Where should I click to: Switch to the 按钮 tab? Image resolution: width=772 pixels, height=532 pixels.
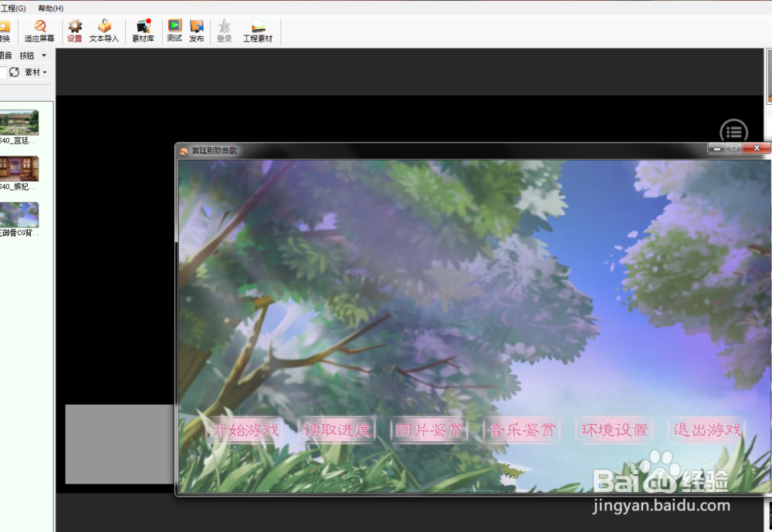point(26,56)
